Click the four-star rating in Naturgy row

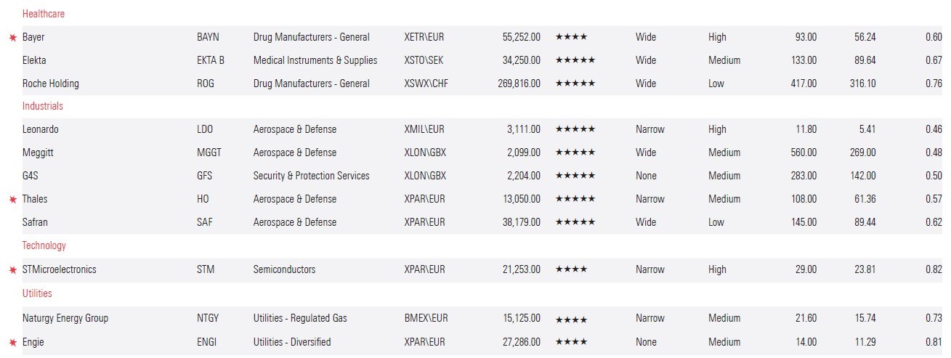[x=571, y=319]
